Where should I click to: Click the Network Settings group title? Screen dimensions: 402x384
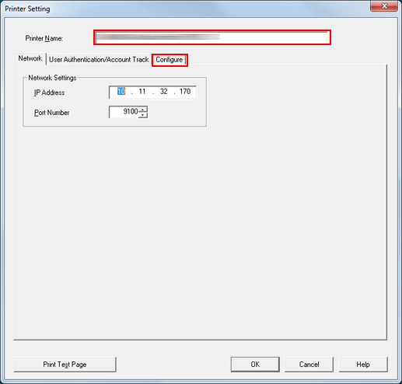[52, 78]
